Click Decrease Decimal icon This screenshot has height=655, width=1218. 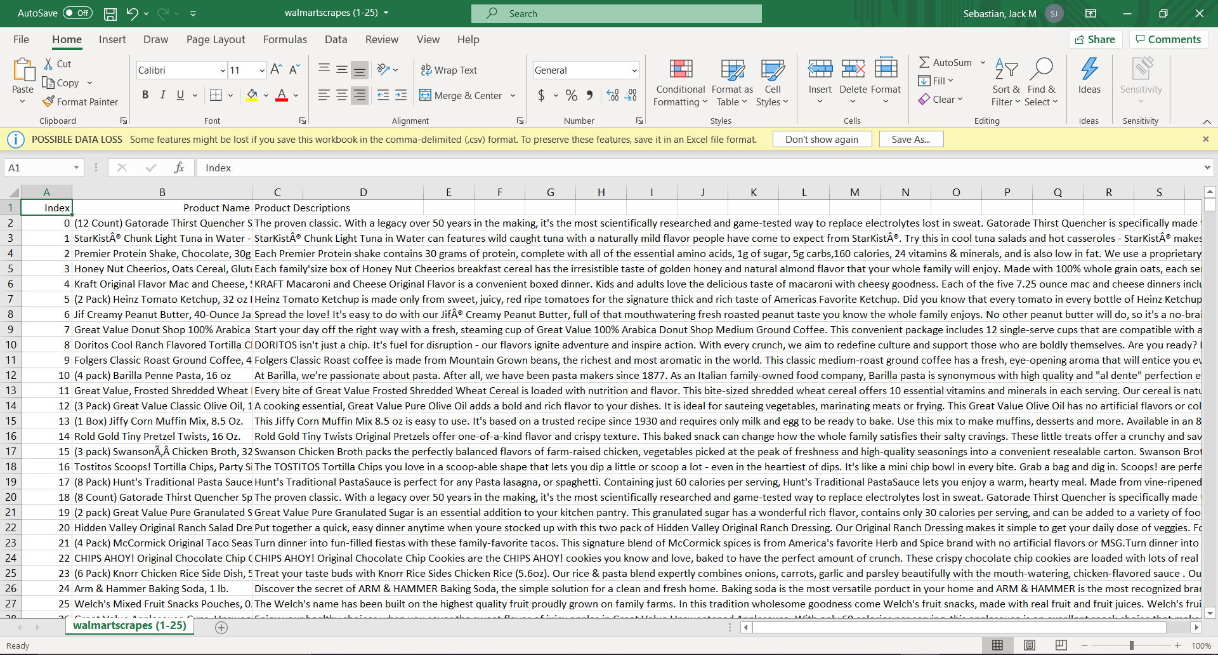pyautogui.click(x=631, y=95)
